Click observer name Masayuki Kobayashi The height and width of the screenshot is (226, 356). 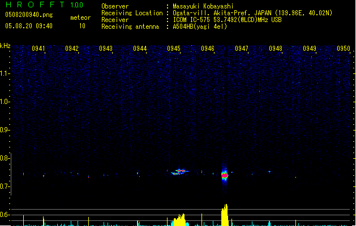click(203, 6)
